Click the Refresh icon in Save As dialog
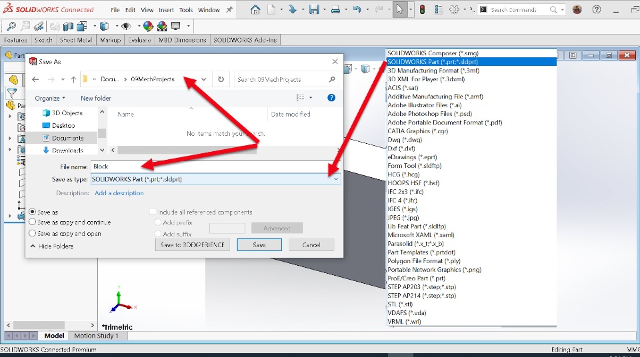 coord(221,79)
